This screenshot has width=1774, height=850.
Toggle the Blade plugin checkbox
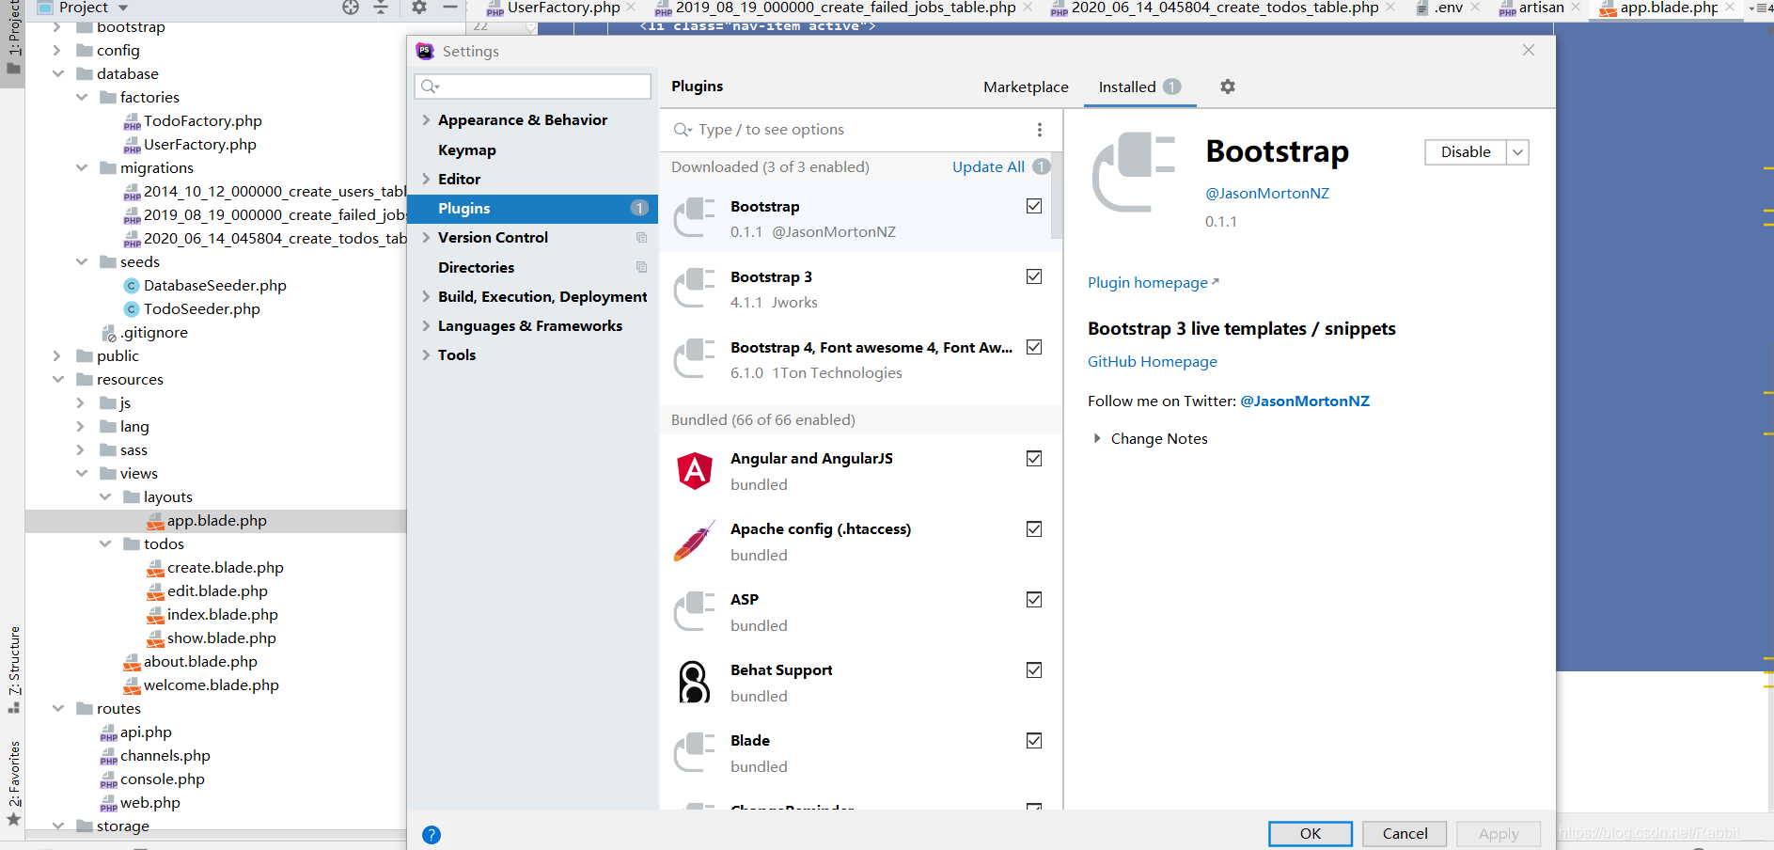tap(1034, 741)
